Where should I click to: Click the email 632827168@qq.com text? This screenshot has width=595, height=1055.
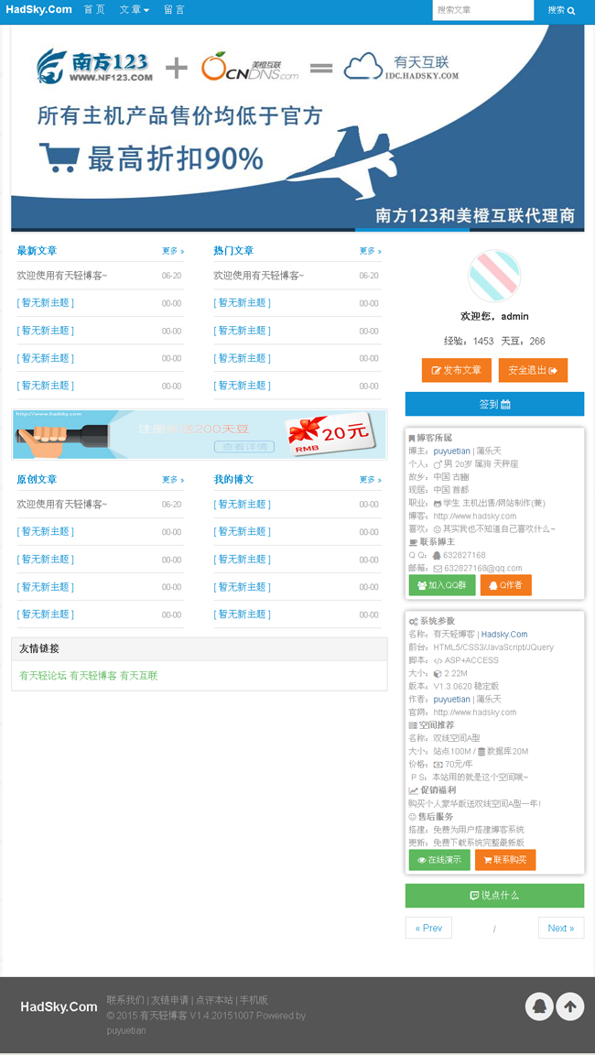coord(482,568)
